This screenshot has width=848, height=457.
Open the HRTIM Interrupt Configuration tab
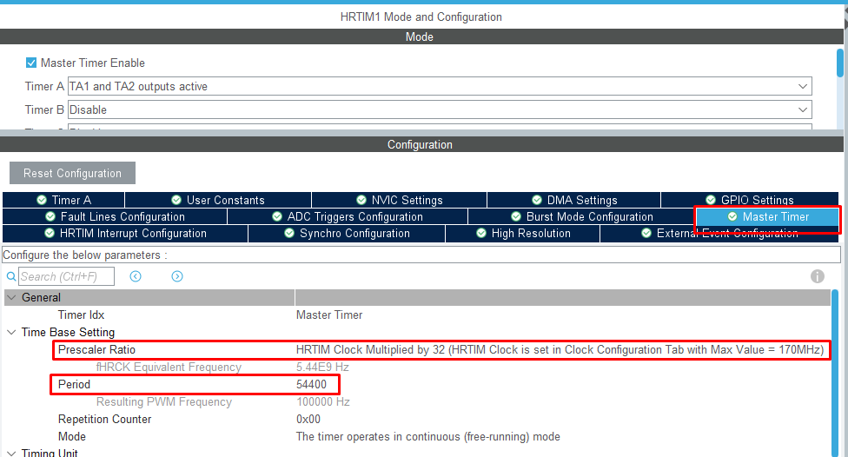[x=125, y=233]
